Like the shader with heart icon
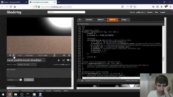Viewport: 173px width, 97px height. [x=68, y=60]
